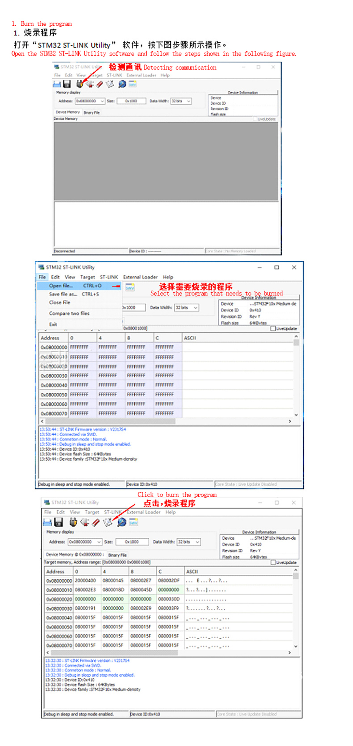Image resolution: width=353 pixels, height=746 pixels.
Task: Click Disconnect from target icon in bottom window
Action: click(85, 522)
